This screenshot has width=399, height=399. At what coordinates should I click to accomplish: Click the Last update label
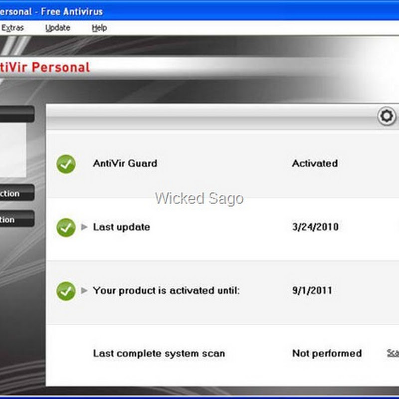coord(121,227)
